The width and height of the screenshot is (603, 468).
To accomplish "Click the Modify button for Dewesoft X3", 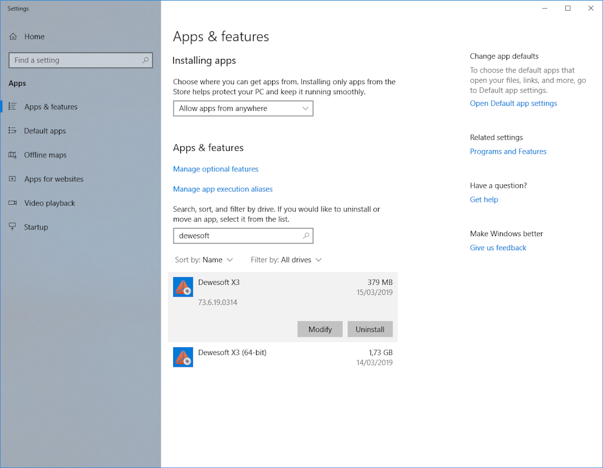I will (x=320, y=329).
